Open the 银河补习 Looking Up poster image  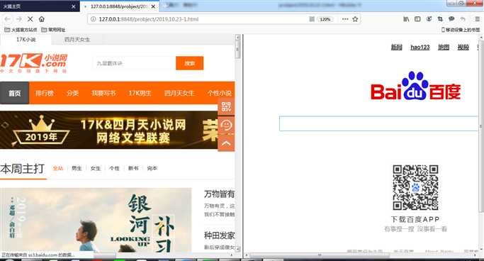click(96, 220)
